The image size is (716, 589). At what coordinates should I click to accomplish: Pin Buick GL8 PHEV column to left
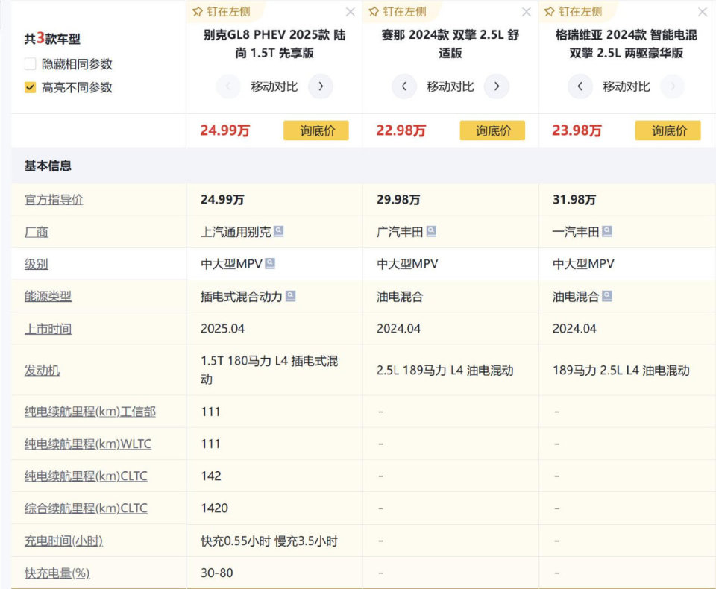(222, 12)
